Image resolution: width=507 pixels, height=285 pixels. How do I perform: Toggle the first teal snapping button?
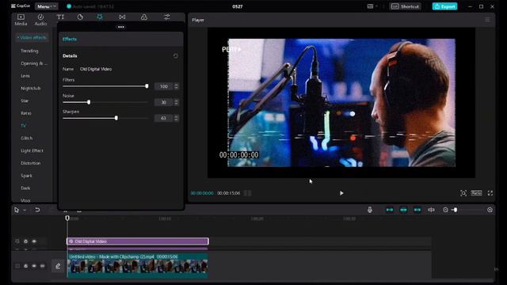click(390, 210)
